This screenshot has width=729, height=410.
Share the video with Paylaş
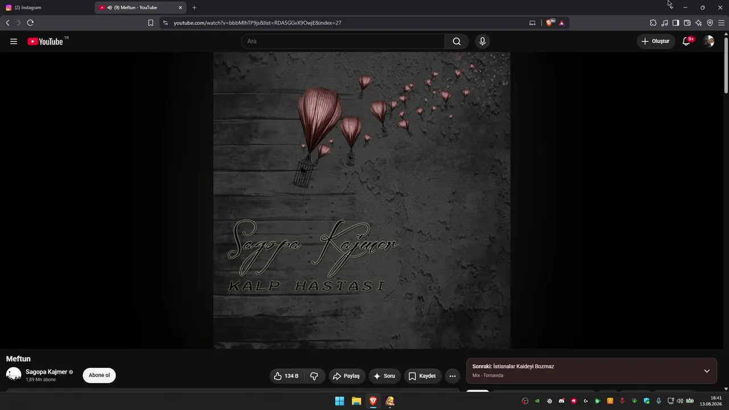point(347,376)
